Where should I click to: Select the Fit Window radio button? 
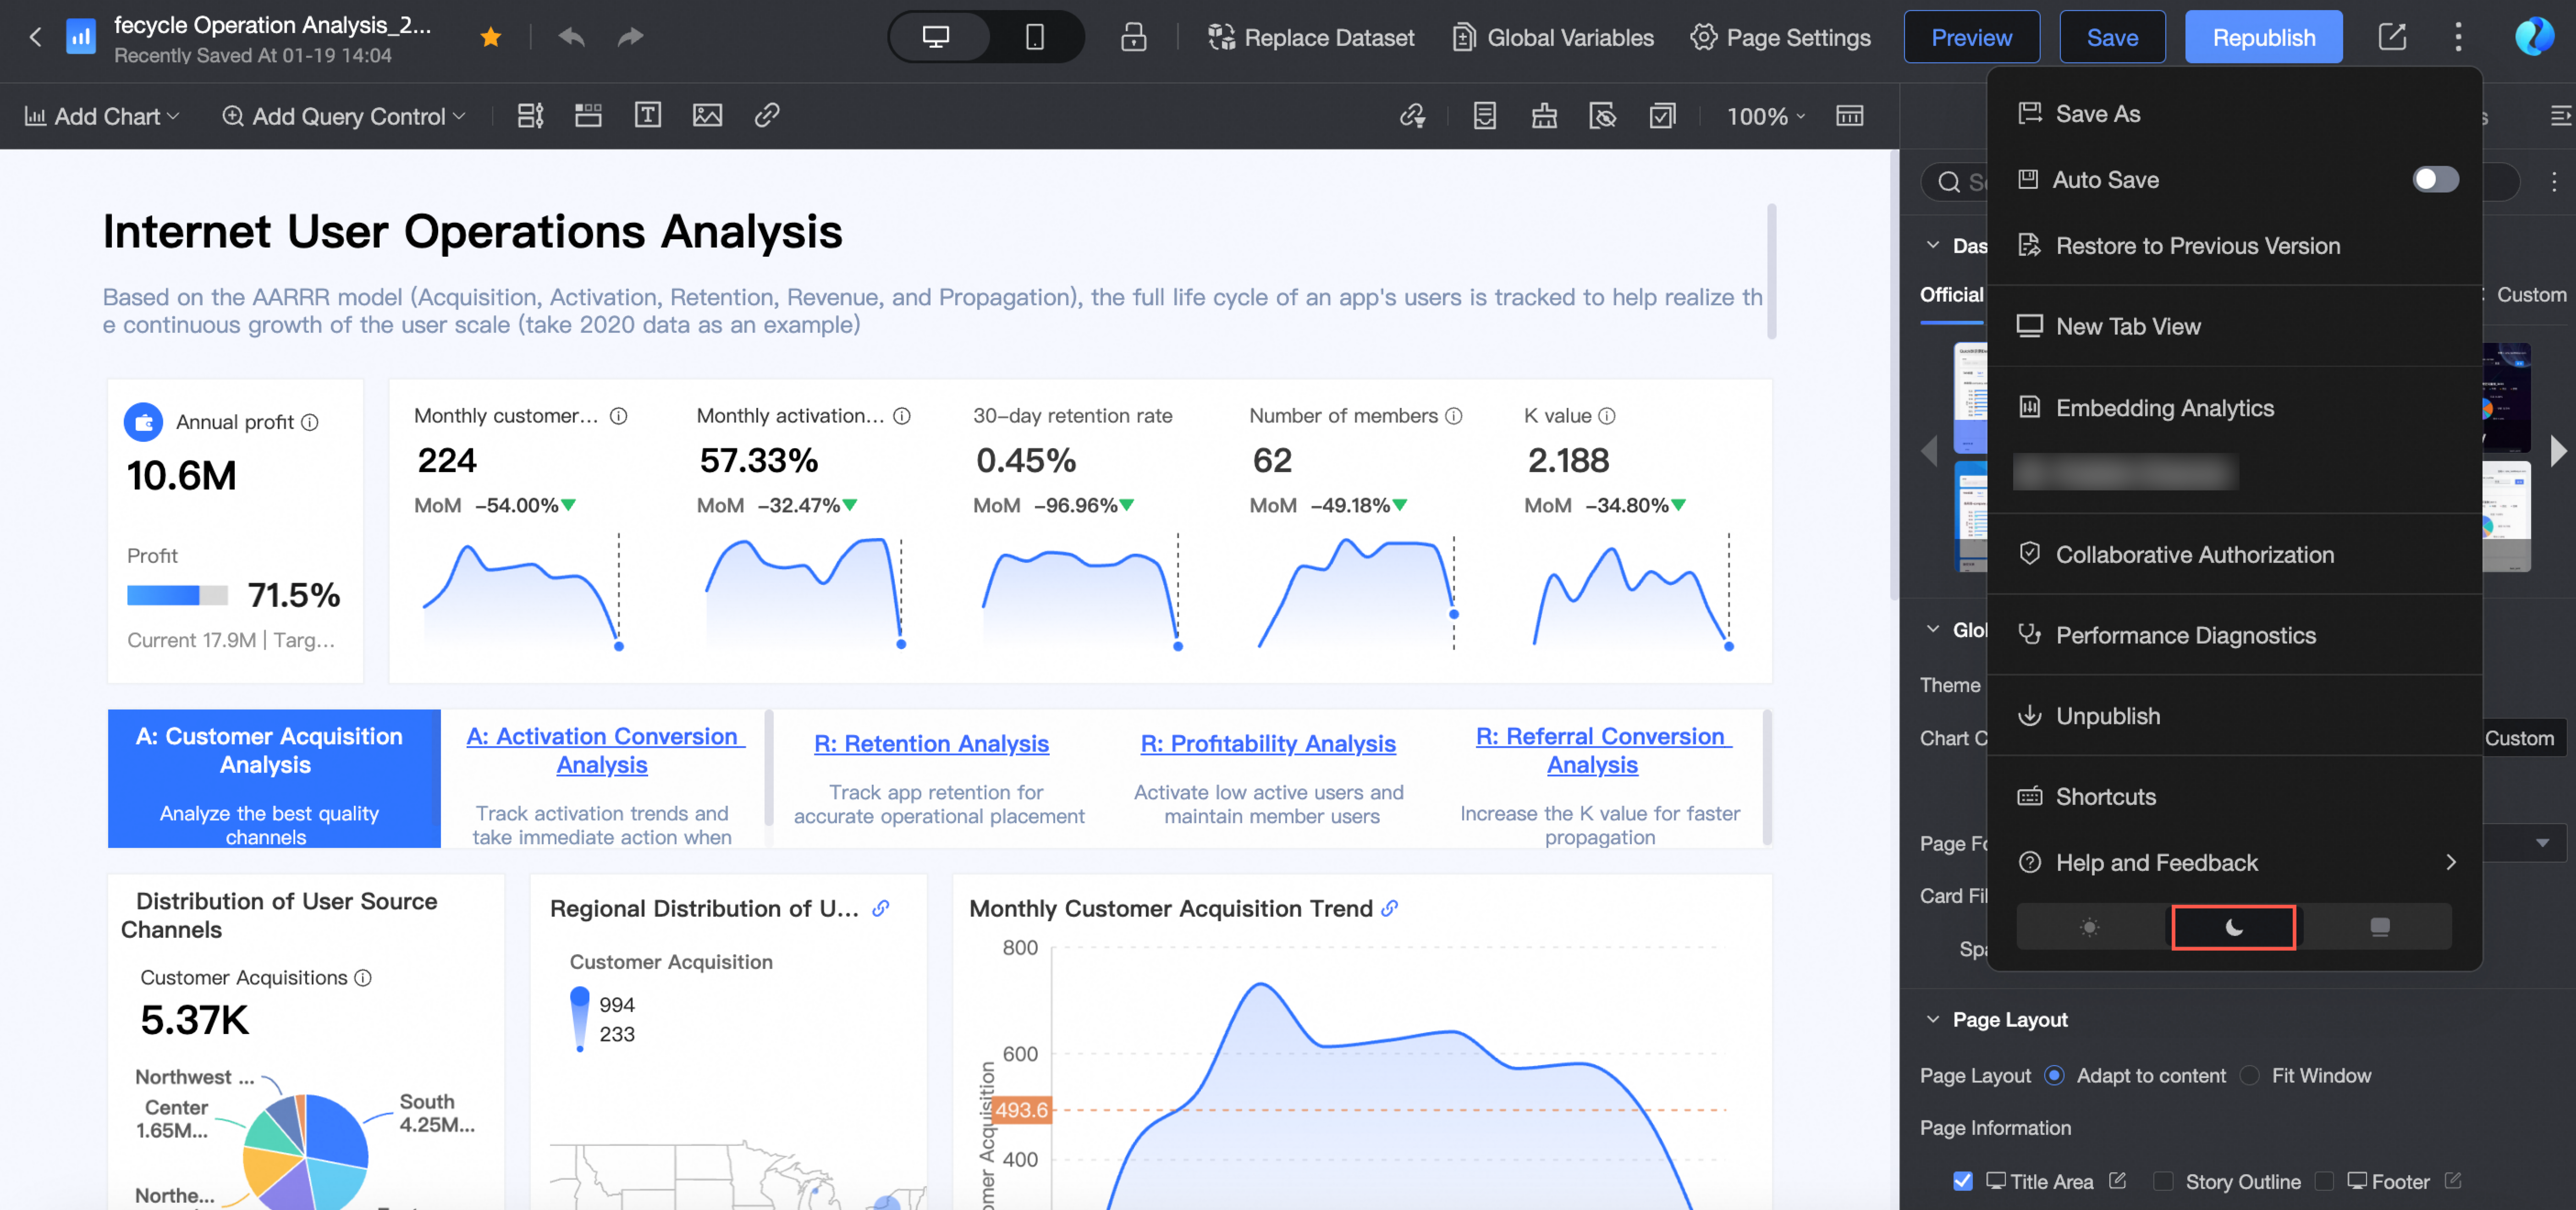2249,1076
